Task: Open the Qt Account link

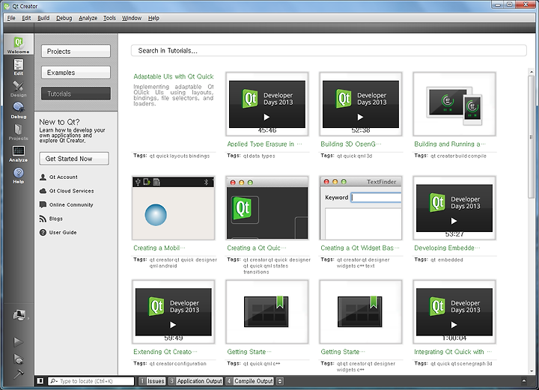Action: 63,177
